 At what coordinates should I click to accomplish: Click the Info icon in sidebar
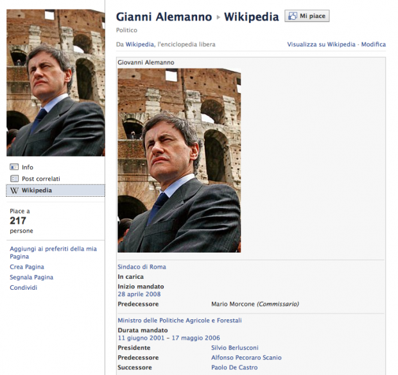[14, 167]
